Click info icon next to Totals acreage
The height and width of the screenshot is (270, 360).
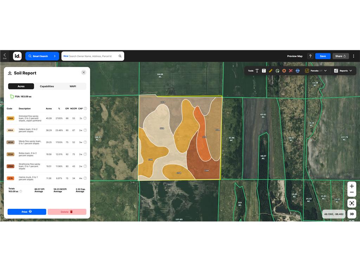[x=21, y=191]
